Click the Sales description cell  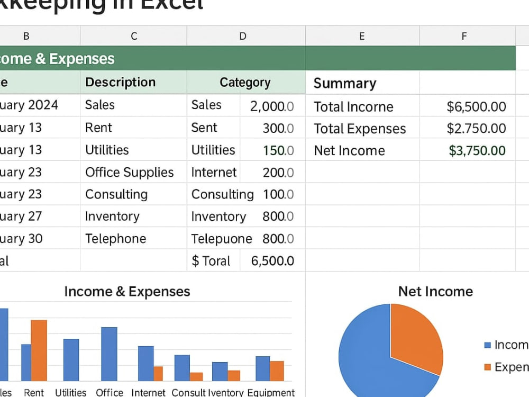tap(134, 105)
